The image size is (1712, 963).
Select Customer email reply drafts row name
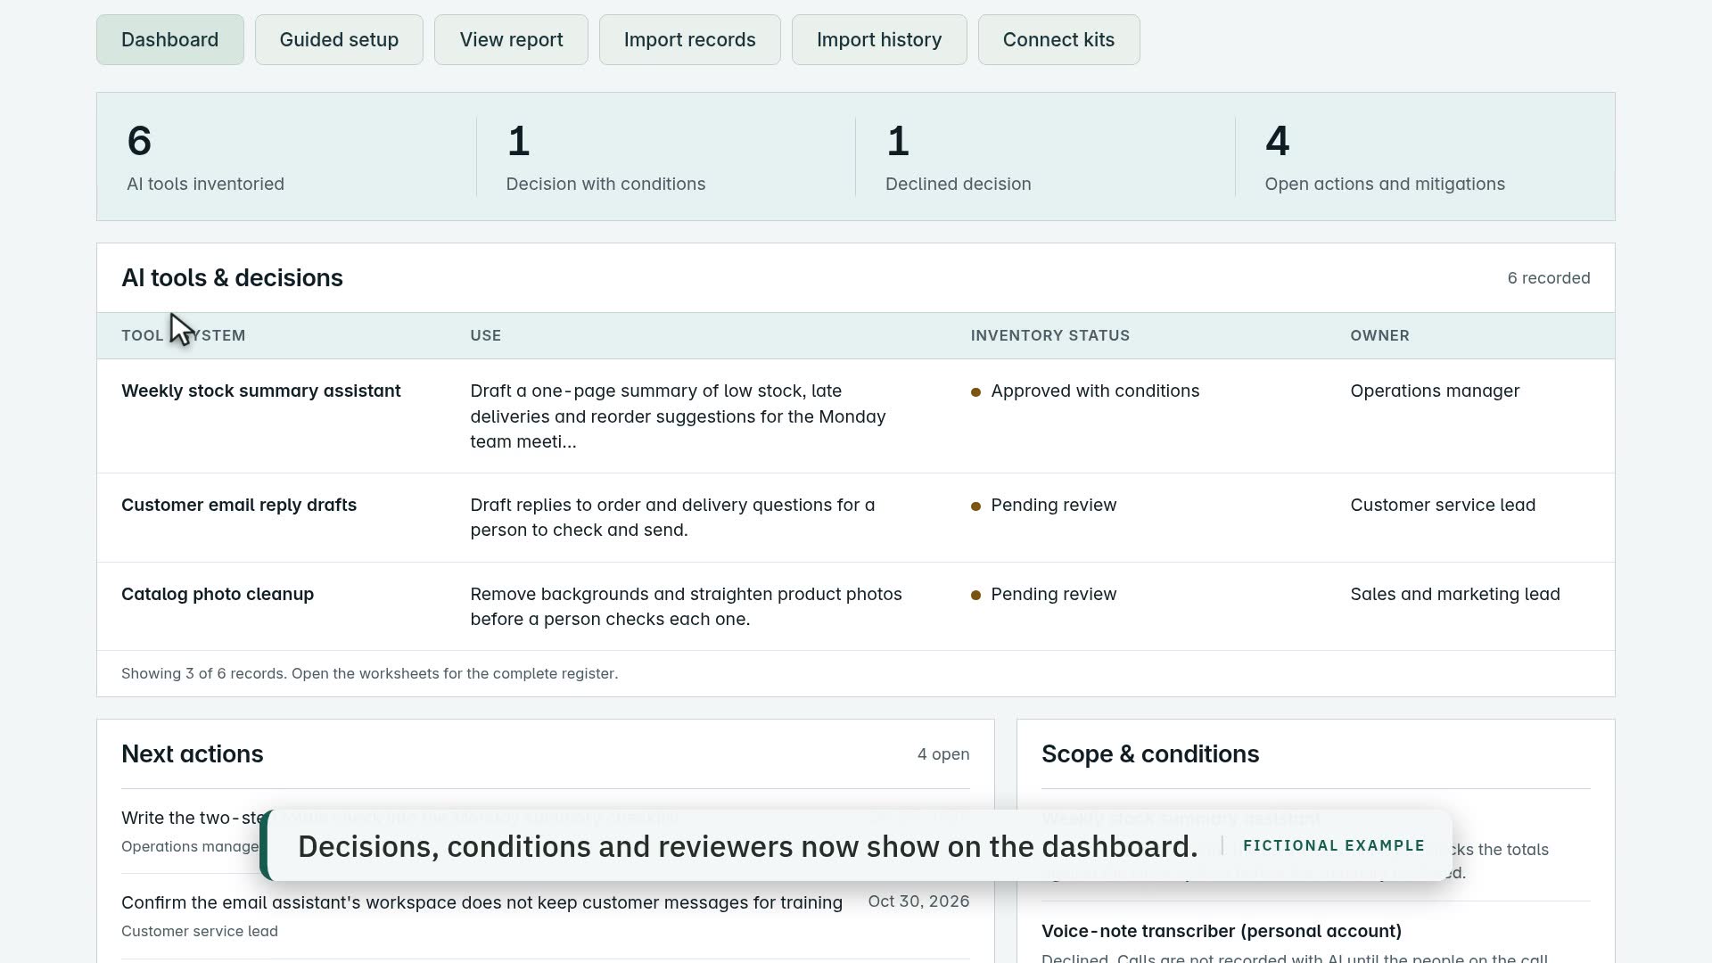click(x=239, y=505)
